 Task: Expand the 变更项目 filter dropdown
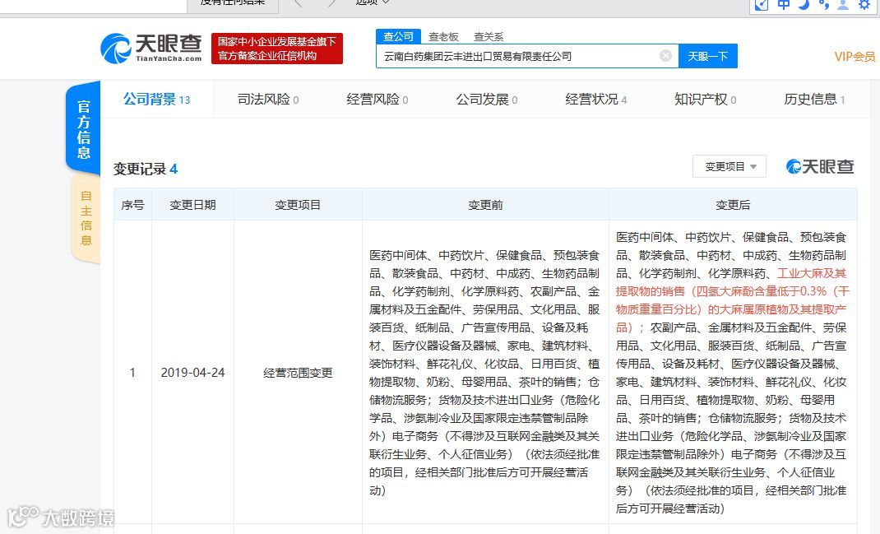729,167
